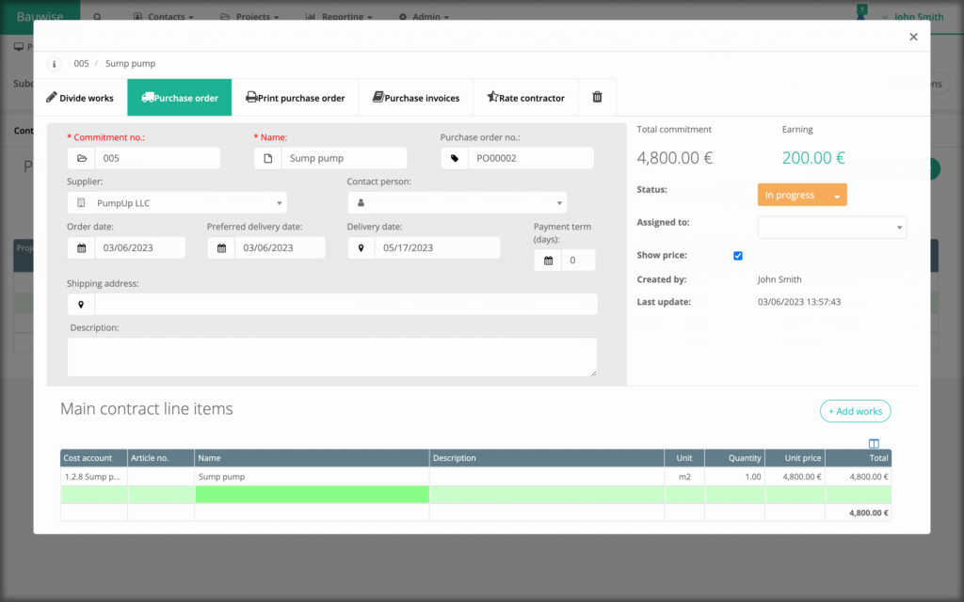This screenshot has width=964, height=602.
Task: Click the Quantity column header
Action: pos(734,458)
